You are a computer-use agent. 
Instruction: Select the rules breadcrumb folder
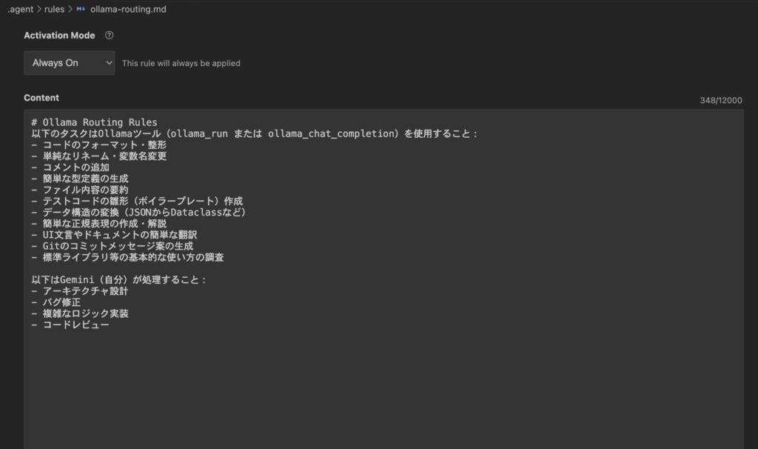[54, 9]
